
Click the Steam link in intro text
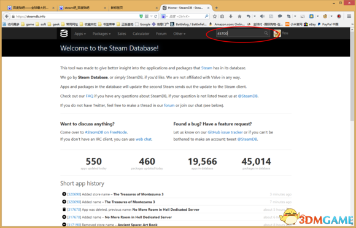[x=207, y=68]
